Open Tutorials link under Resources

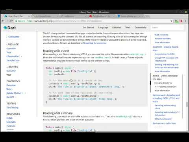11,126
